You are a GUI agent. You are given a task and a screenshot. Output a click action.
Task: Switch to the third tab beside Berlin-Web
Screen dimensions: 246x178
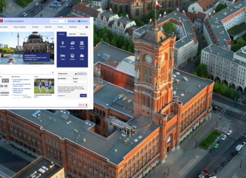tap(83, 34)
